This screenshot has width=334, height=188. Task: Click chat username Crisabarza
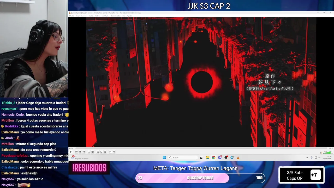coord(9,167)
